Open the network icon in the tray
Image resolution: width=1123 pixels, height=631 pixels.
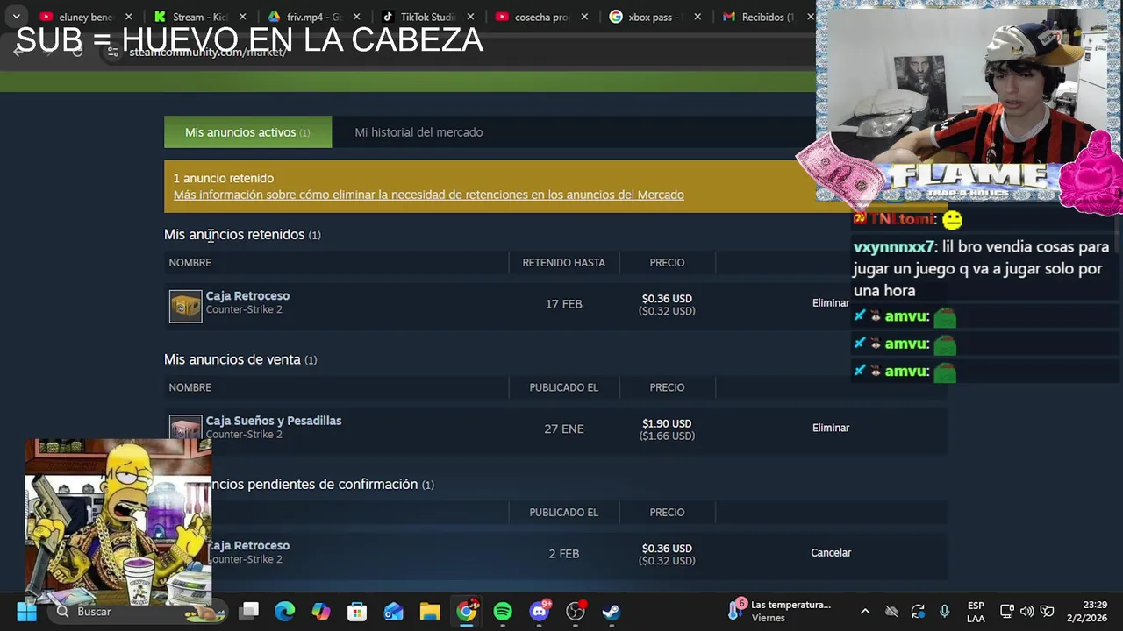1007,612
